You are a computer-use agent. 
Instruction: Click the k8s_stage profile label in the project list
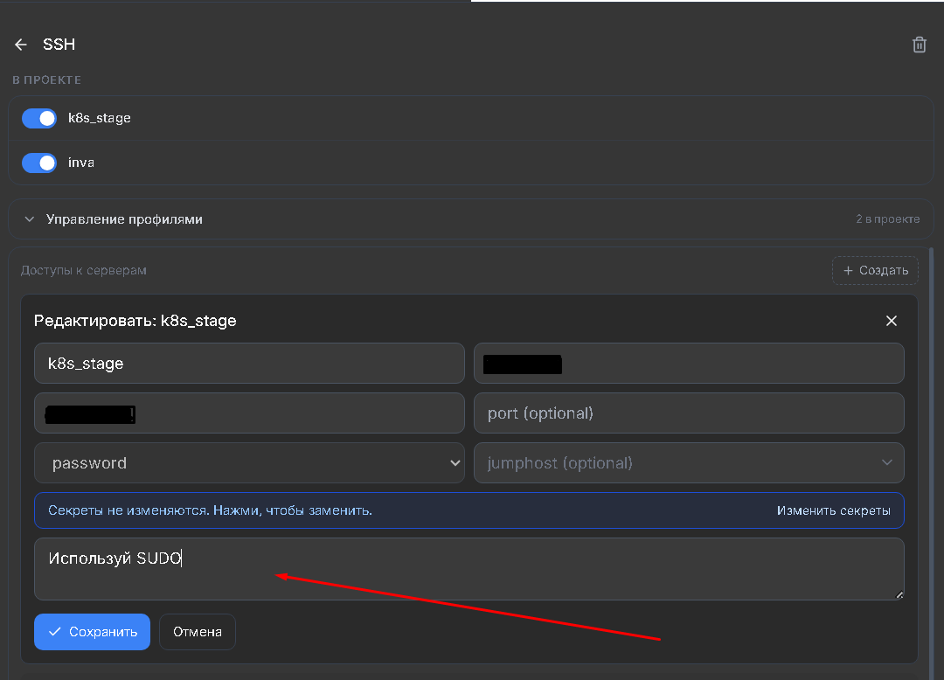pyautogui.click(x=100, y=118)
